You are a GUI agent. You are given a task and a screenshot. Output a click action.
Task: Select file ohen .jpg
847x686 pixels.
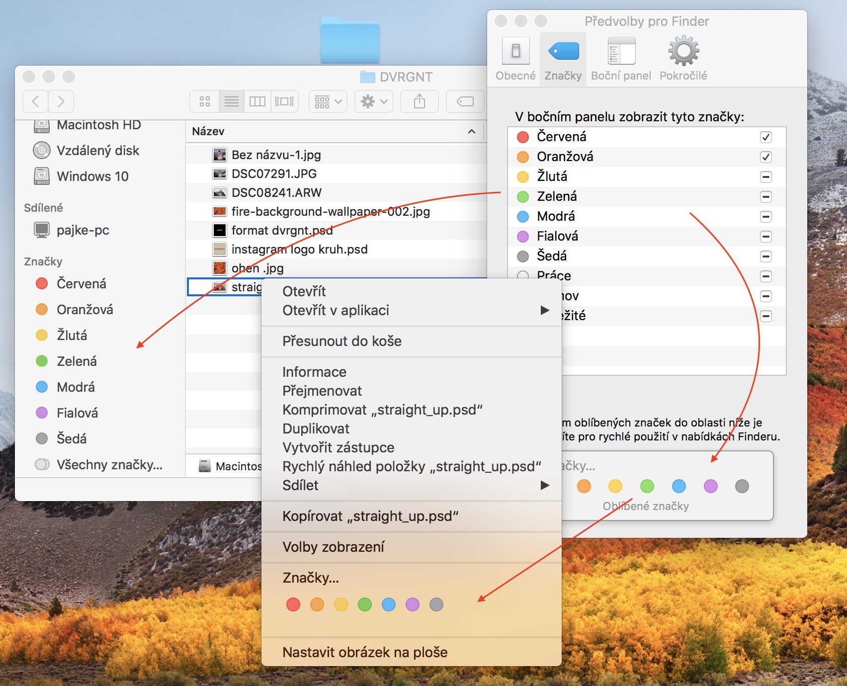click(257, 268)
